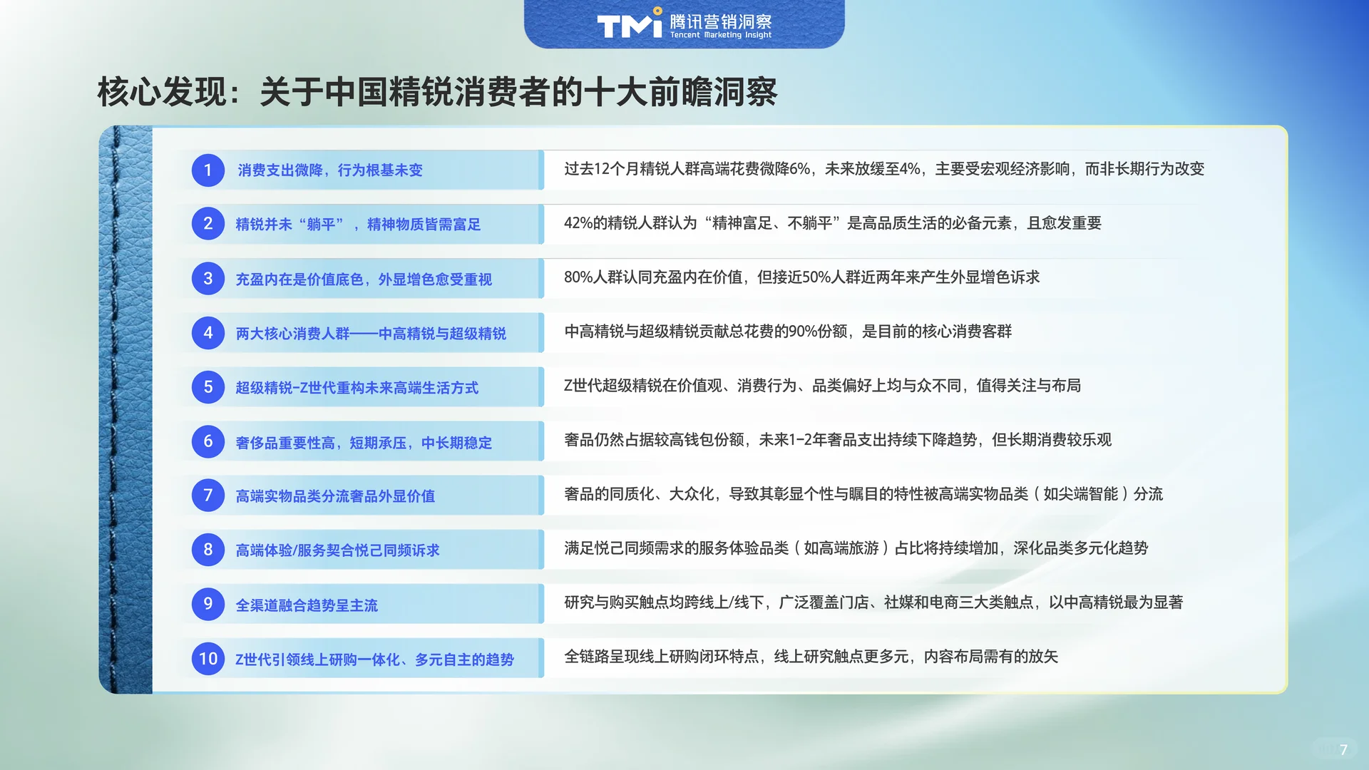Click the circular badge numbered 2
Viewport: 1369px width, 770px height.
pyautogui.click(x=207, y=225)
